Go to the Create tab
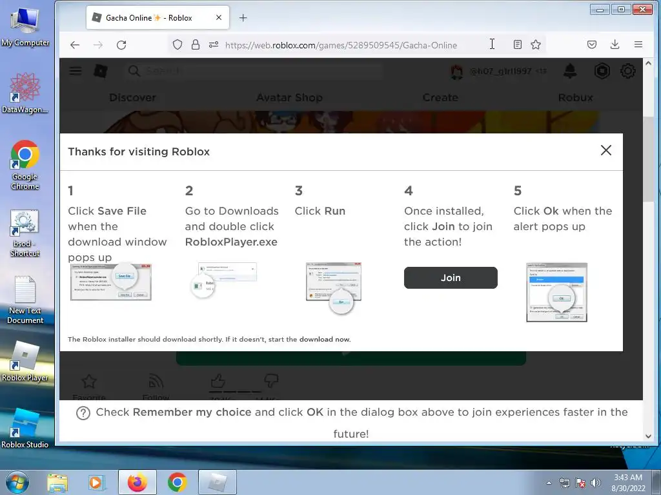This screenshot has height=495, width=661. tap(440, 98)
